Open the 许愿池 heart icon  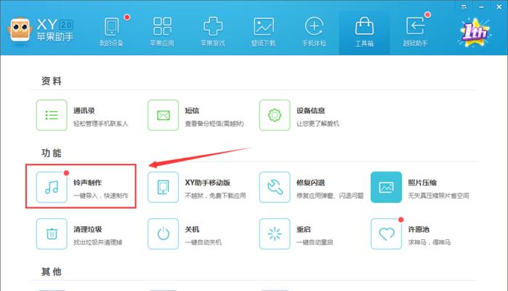(386, 234)
